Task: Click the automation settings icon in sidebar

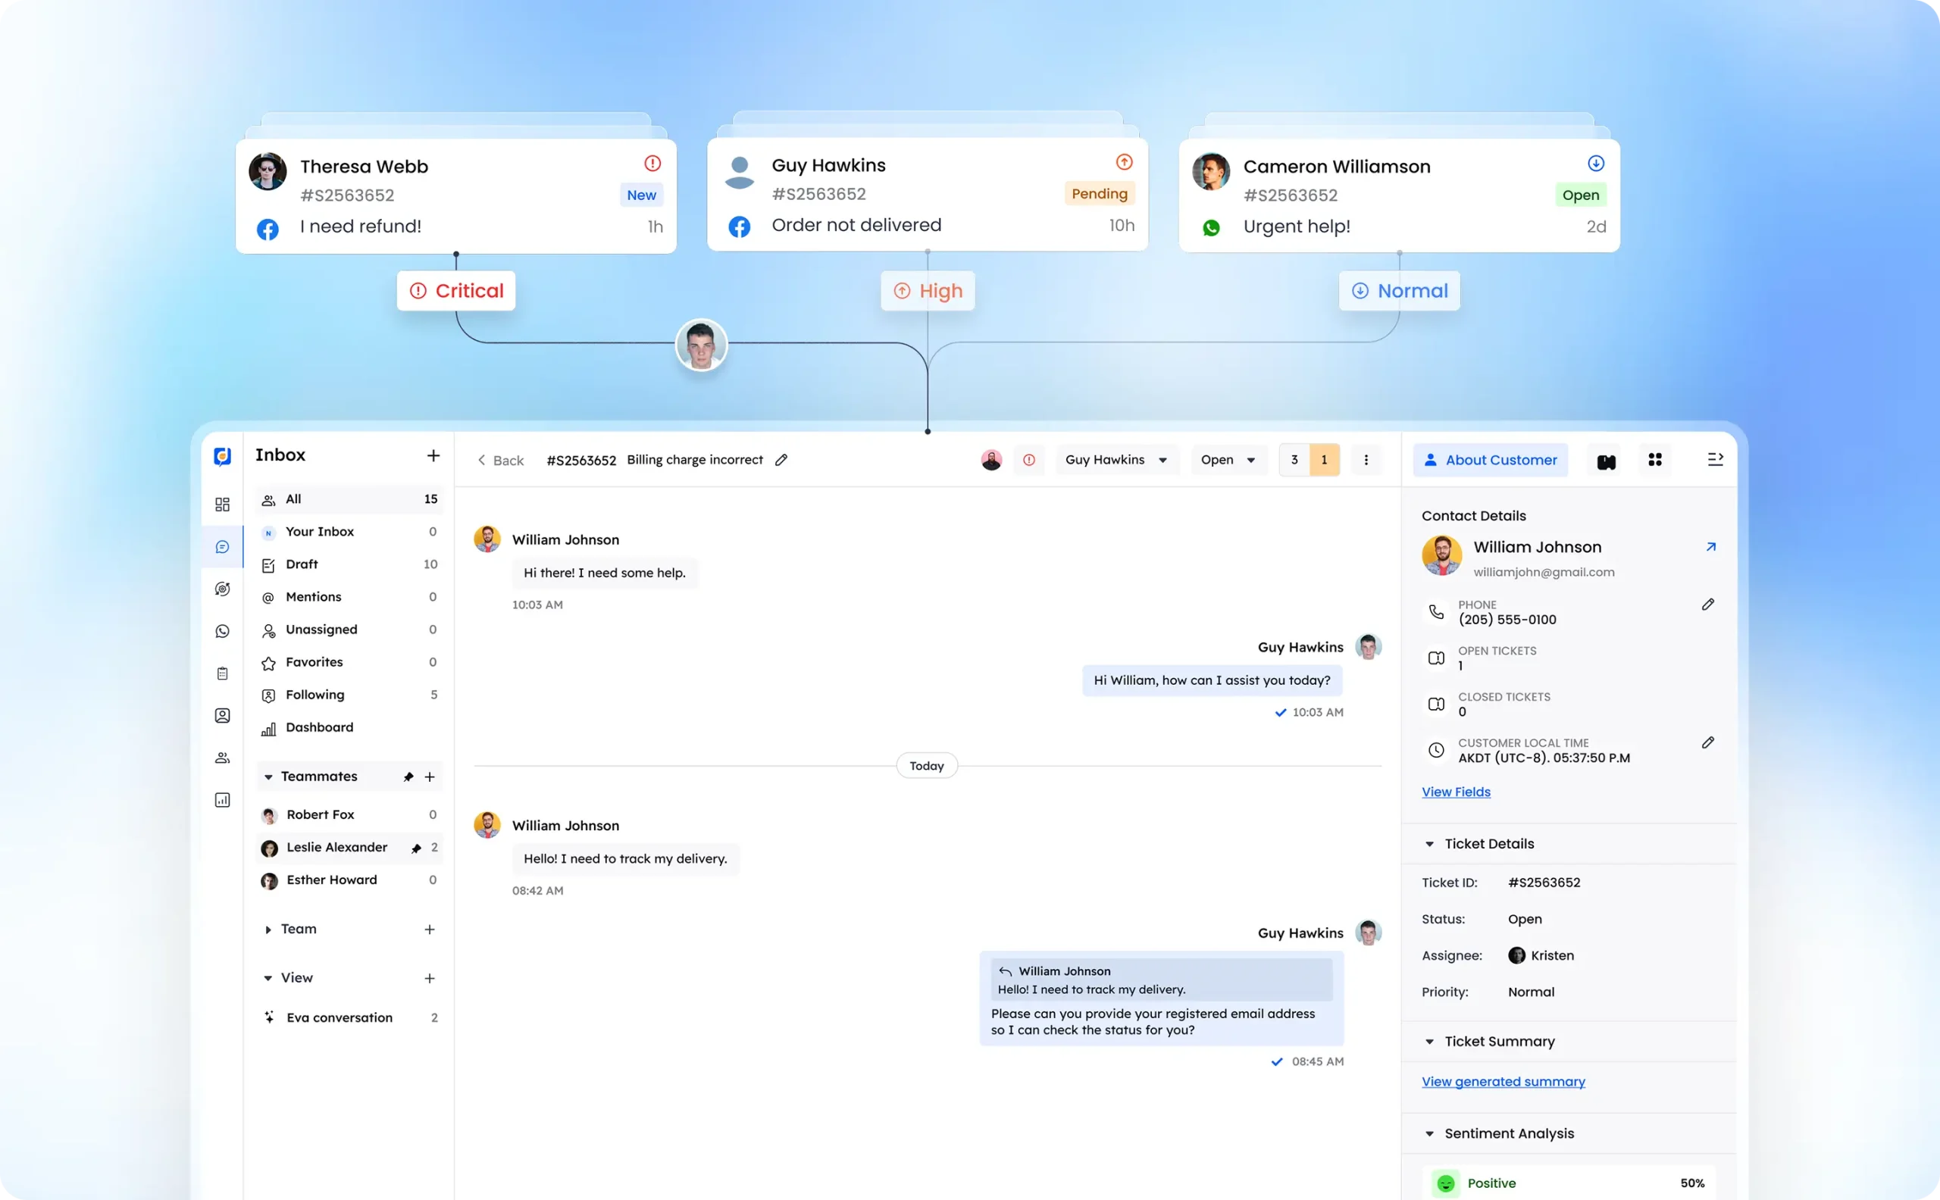Action: [222, 589]
